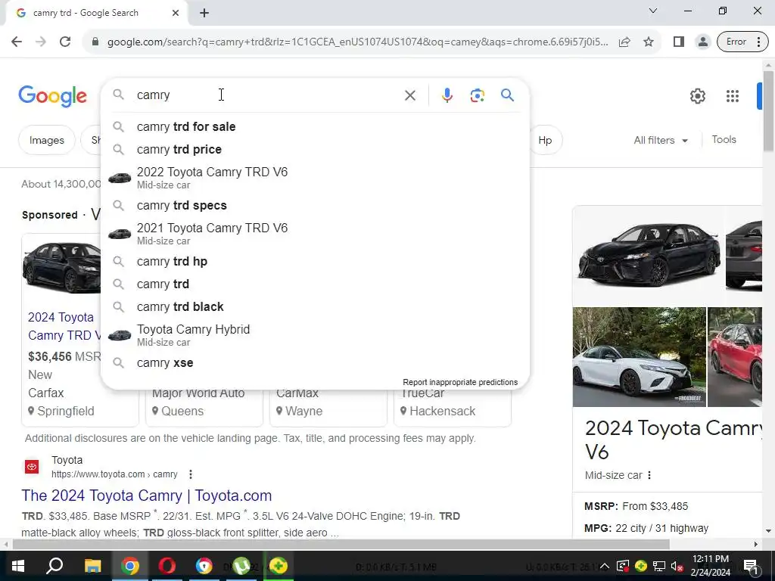775x581 pixels.
Task: Click the muted volume tray icon
Action: (676, 566)
